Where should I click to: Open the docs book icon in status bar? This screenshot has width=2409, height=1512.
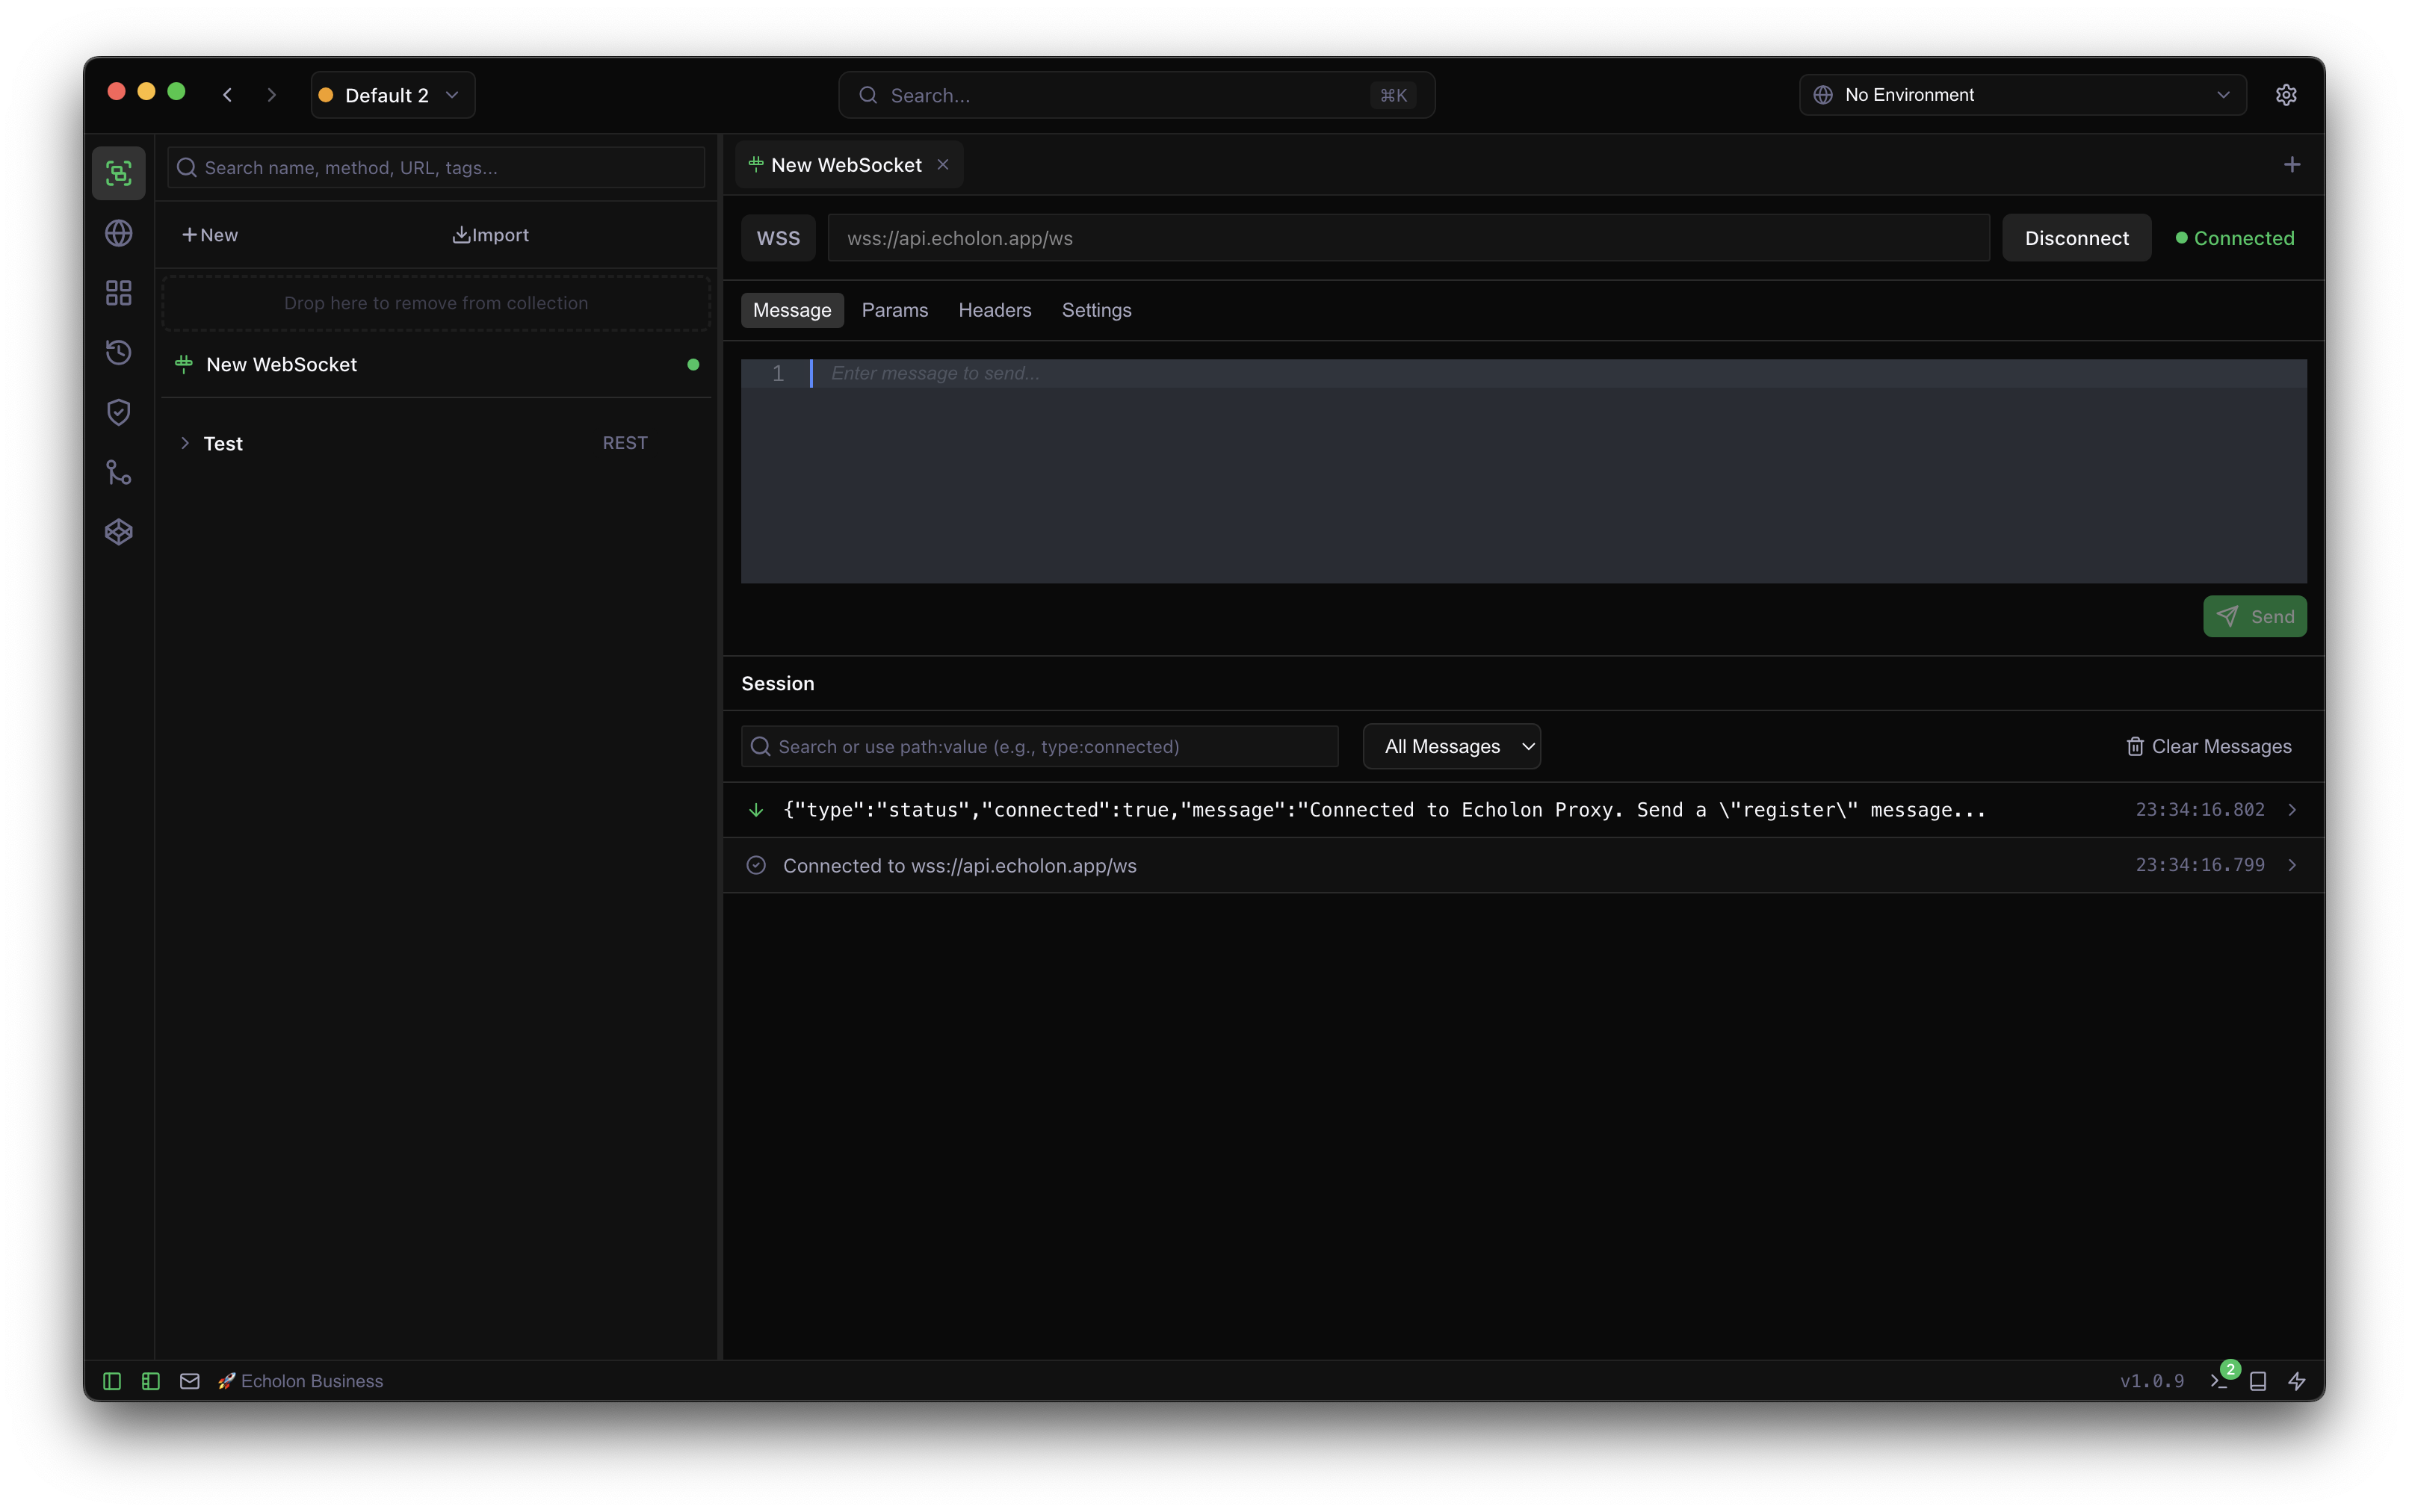(x=2258, y=1380)
